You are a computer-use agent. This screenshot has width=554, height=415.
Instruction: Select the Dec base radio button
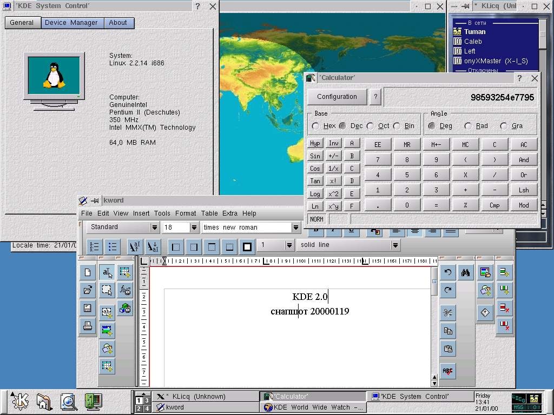tap(342, 126)
